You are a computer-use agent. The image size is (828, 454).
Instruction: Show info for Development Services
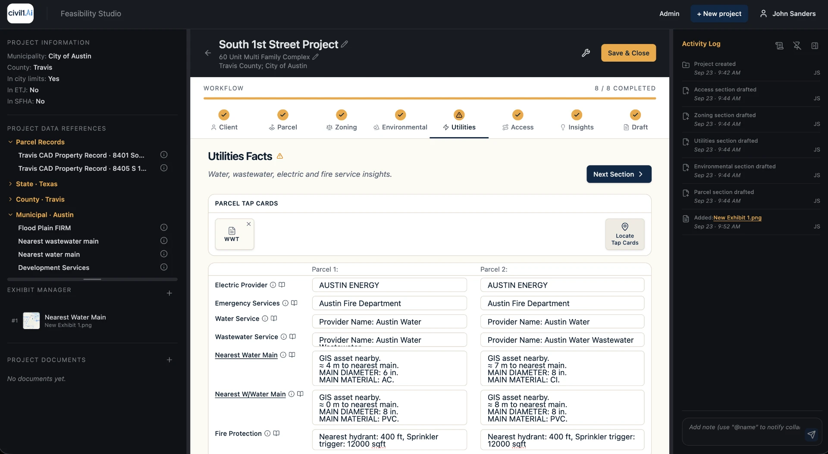click(x=164, y=267)
